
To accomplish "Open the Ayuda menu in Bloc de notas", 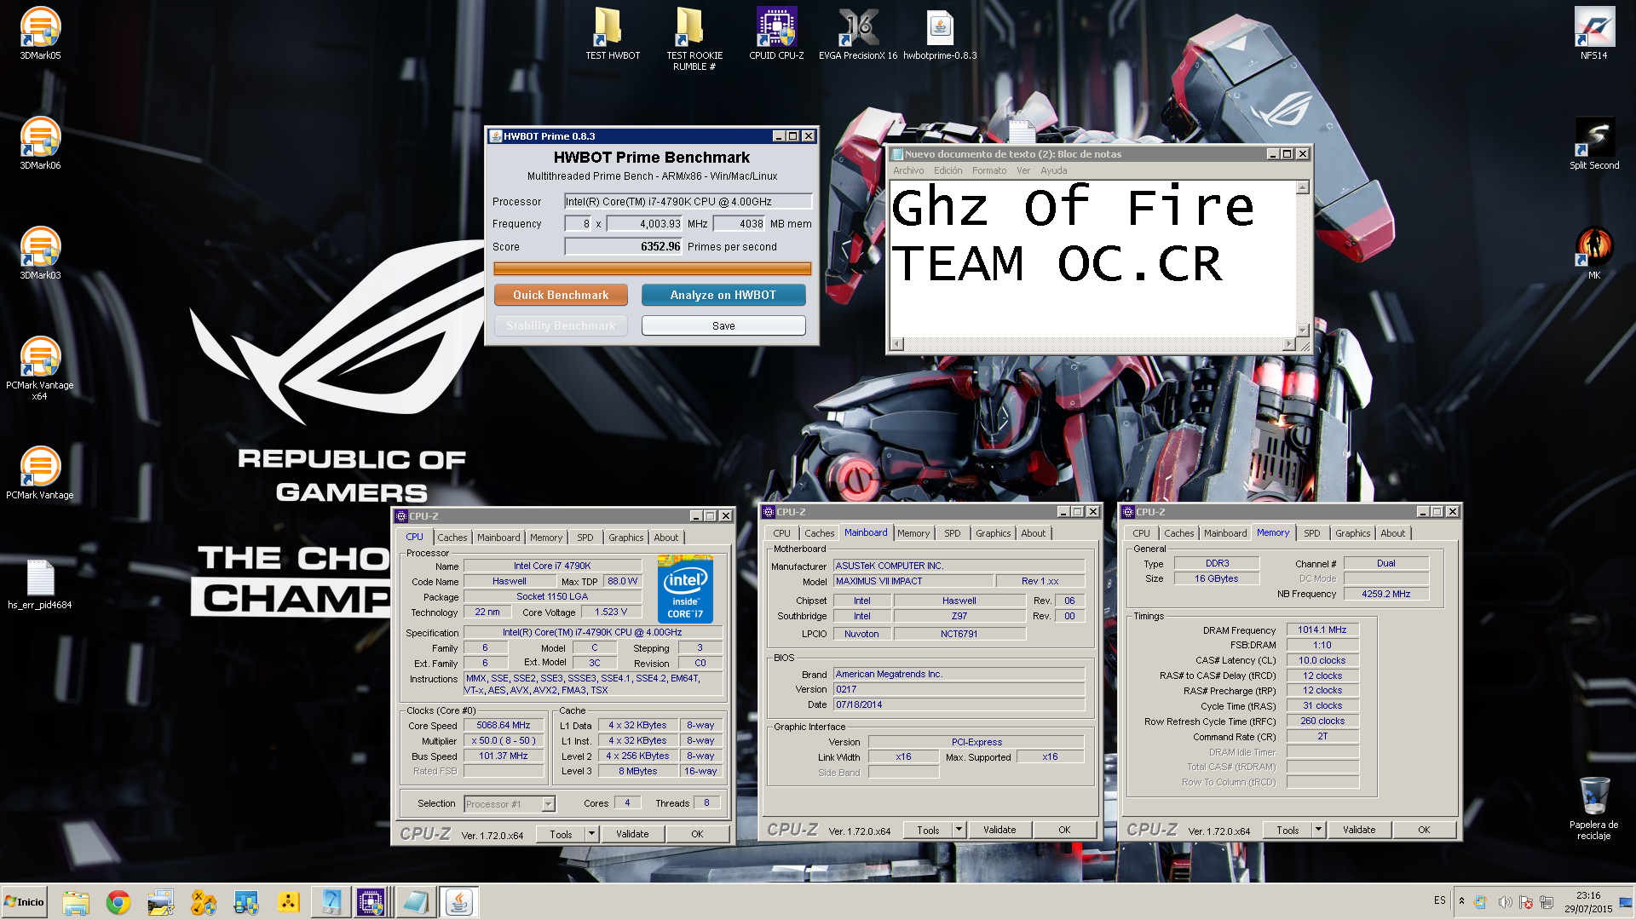I will click(x=1054, y=170).
